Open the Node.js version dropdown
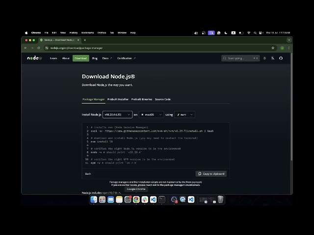 coord(117,115)
